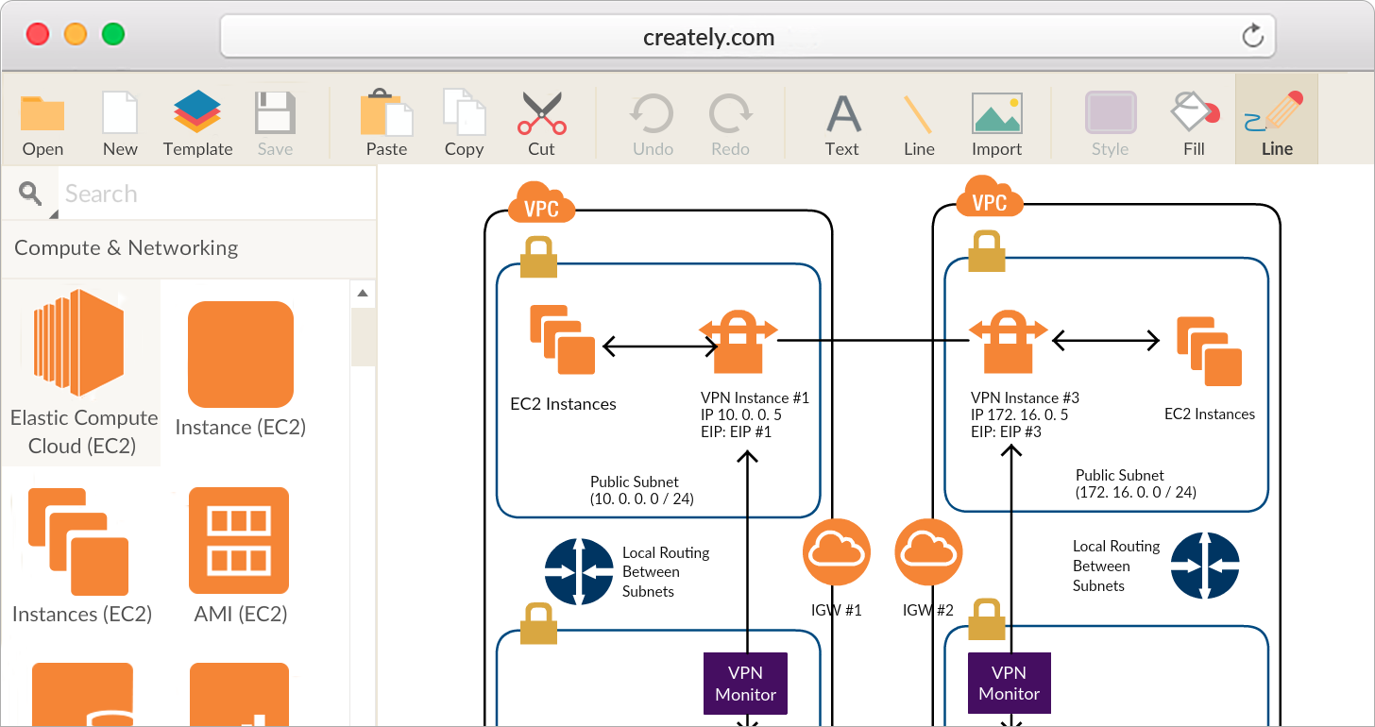
Task: Click the shape Search field
Action: point(215,193)
